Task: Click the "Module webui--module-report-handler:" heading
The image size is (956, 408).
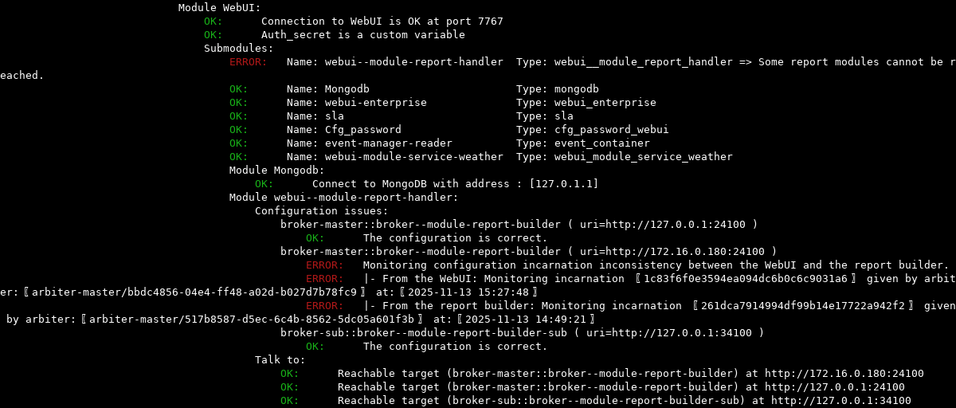Action: [343, 198]
